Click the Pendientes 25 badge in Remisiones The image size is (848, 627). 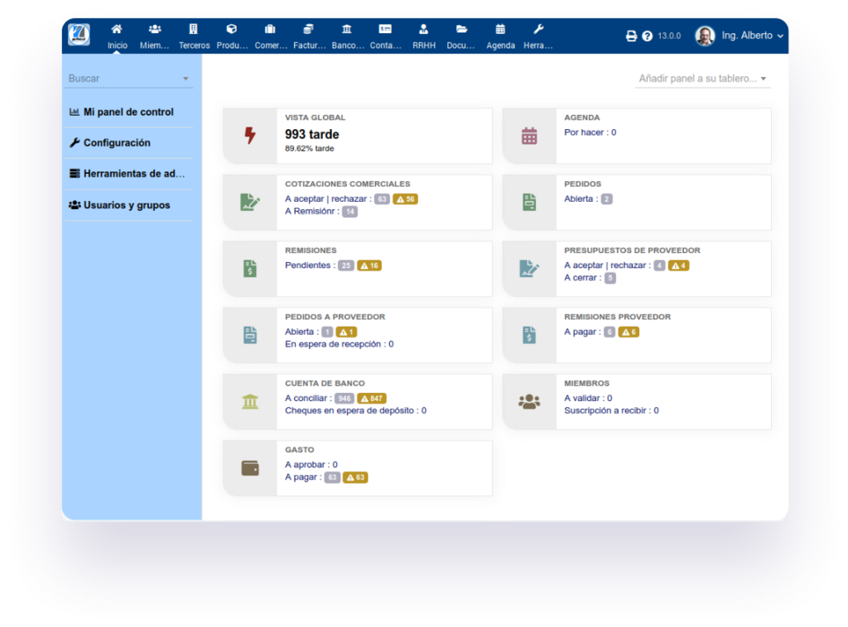click(x=345, y=266)
